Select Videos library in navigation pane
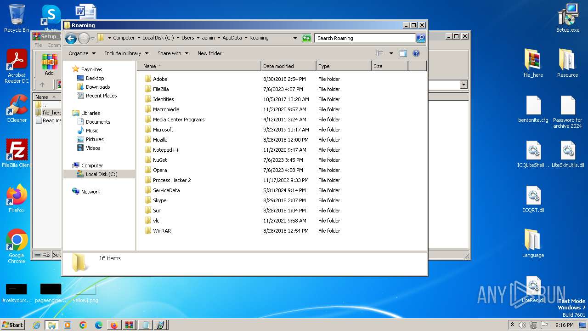This screenshot has width=588, height=331. tap(93, 148)
